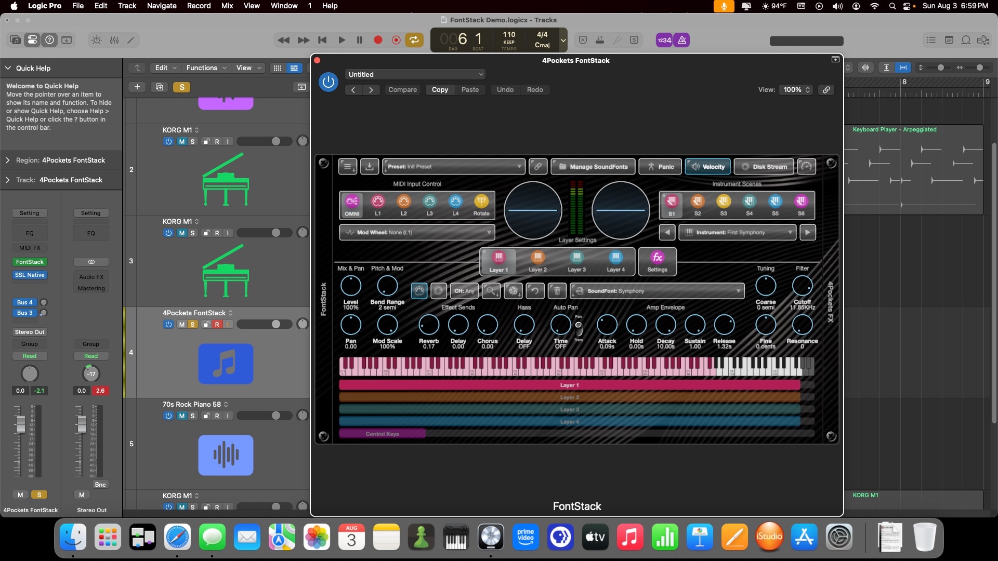Click the Manage SoundFonts button

pos(593,167)
